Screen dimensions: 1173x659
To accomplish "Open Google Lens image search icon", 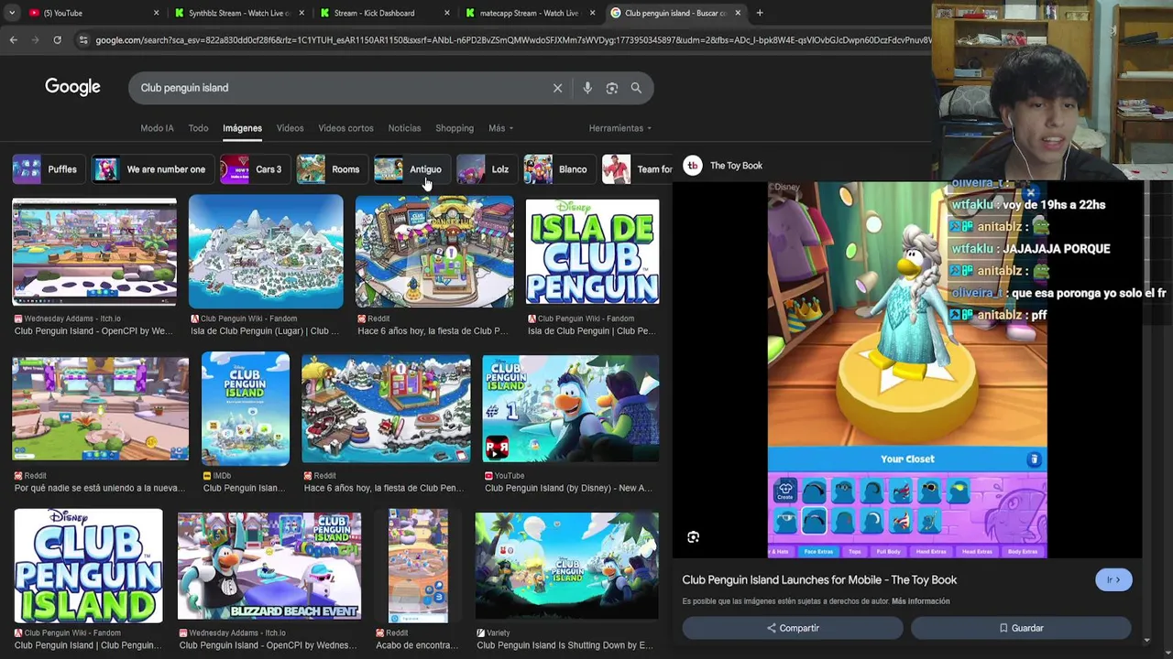I will (x=612, y=88).
